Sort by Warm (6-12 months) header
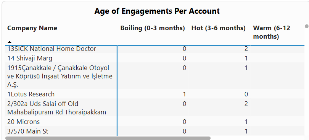The height and width of the screenshot is (140, 309). click(272, 32)
